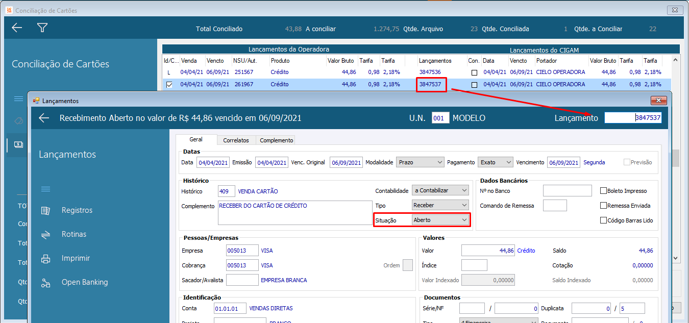Toggle the hamburger menu in the Lançamentos sidebar
Screen dimensions: 689x323
pyautogui.click(x=45, y=189)
